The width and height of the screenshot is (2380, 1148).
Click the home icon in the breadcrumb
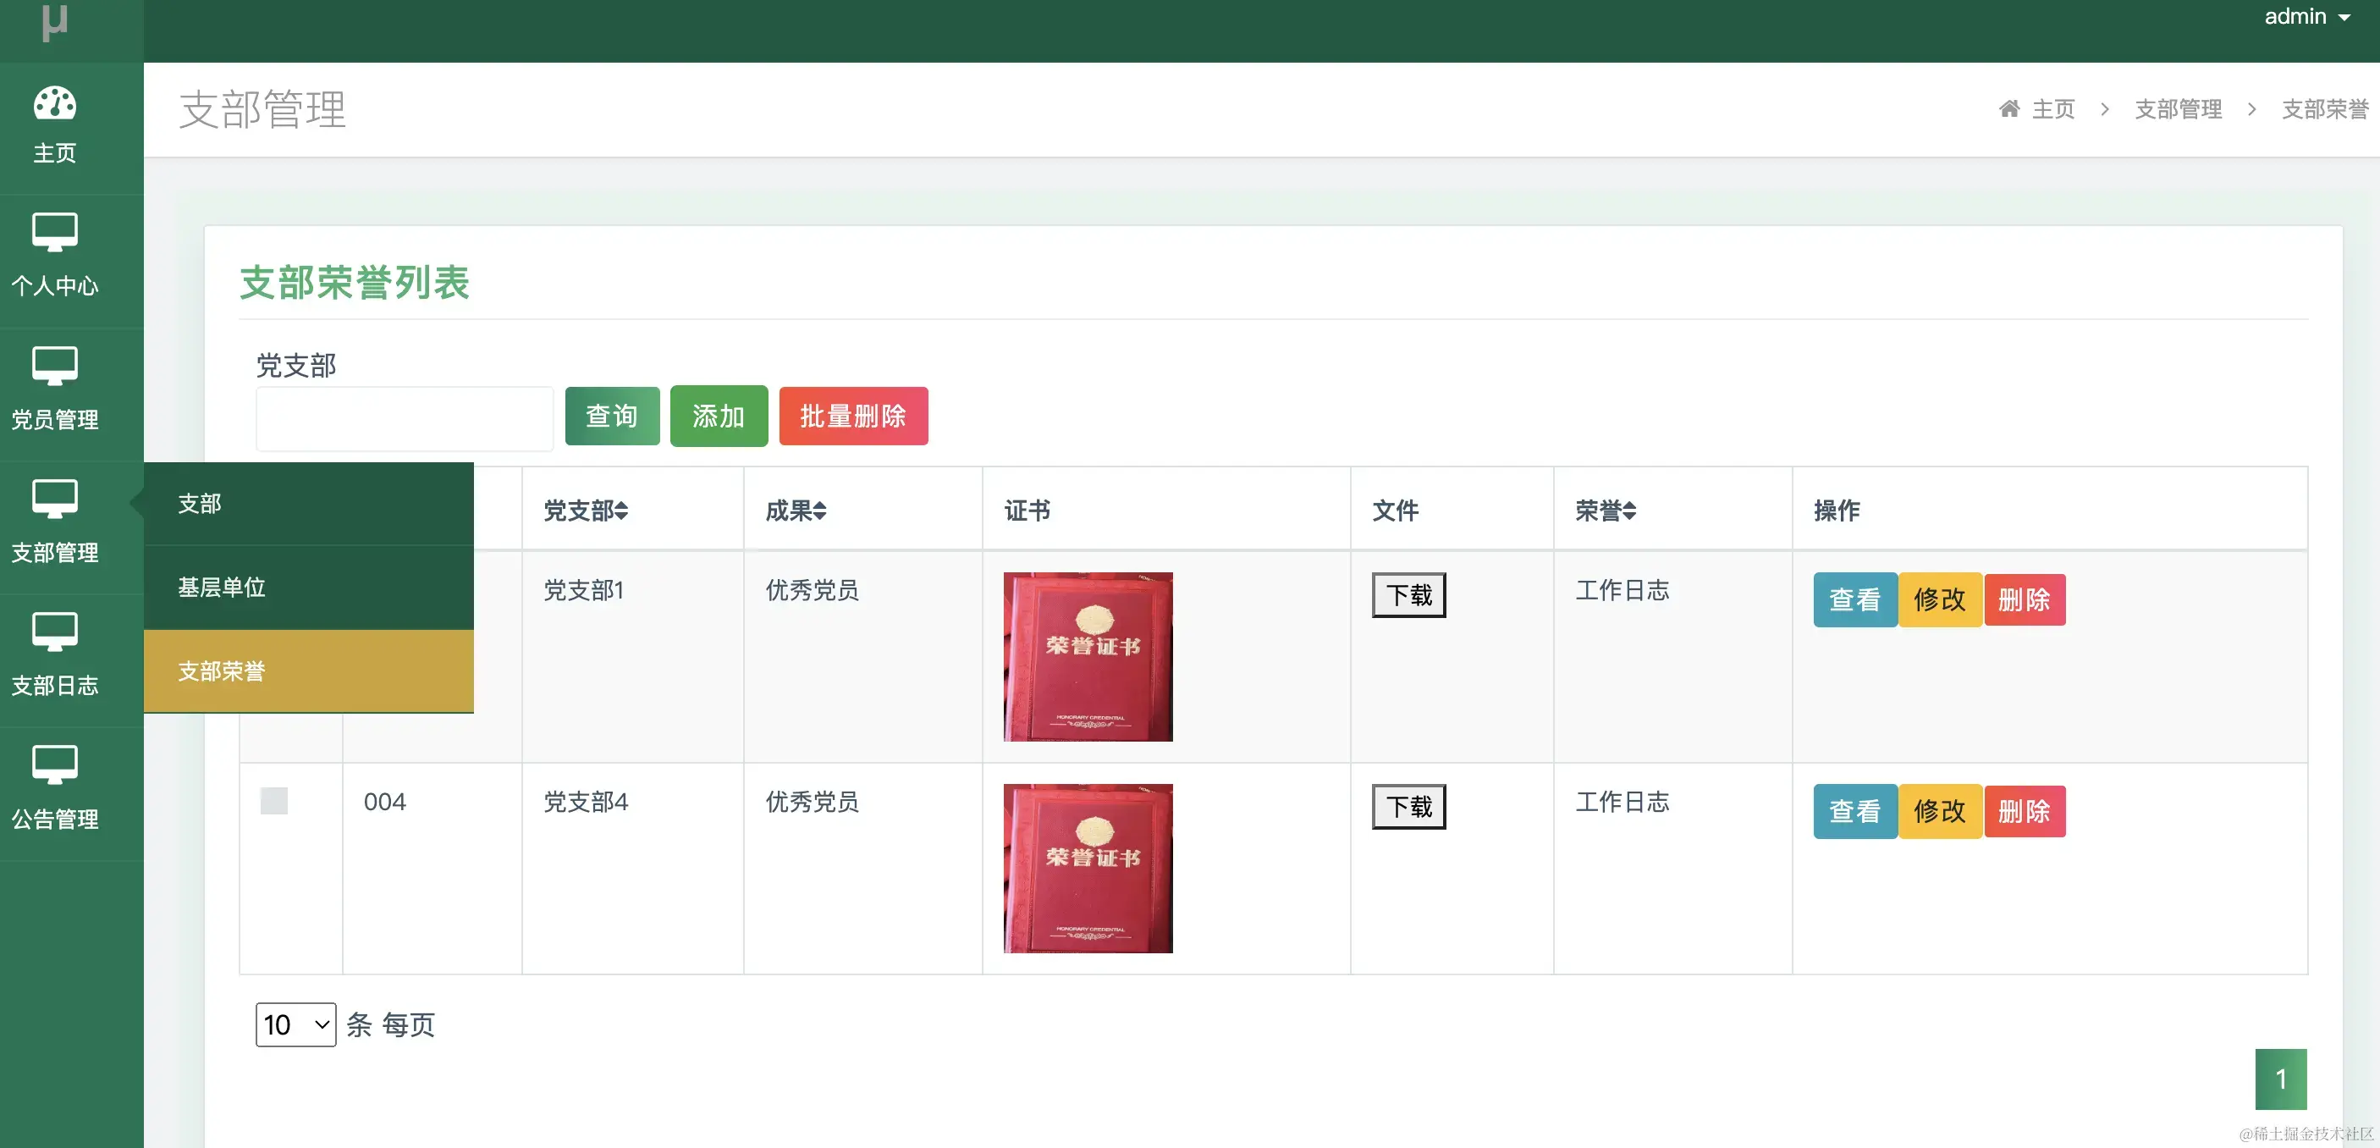tap(2010, 108)
